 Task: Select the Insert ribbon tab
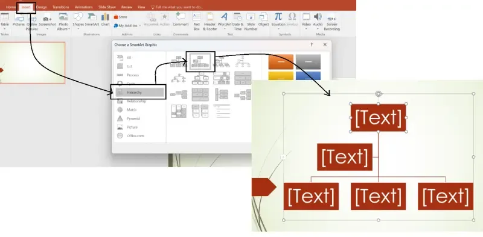click(x=26, y=7)
